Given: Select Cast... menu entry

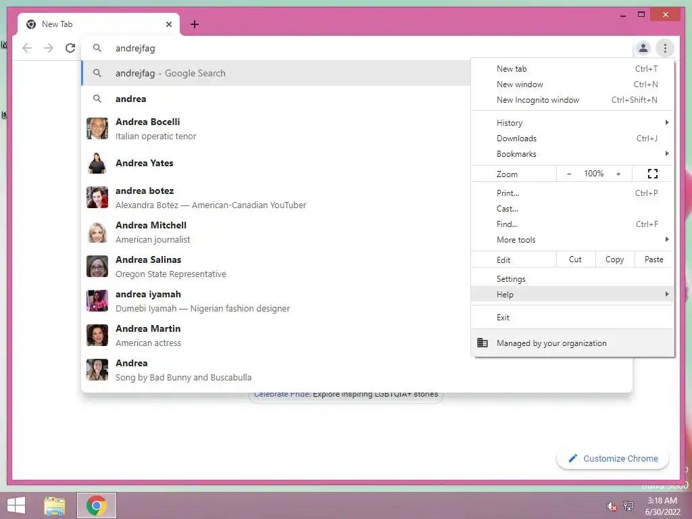Looking at the screenshot, I should 572,208.
